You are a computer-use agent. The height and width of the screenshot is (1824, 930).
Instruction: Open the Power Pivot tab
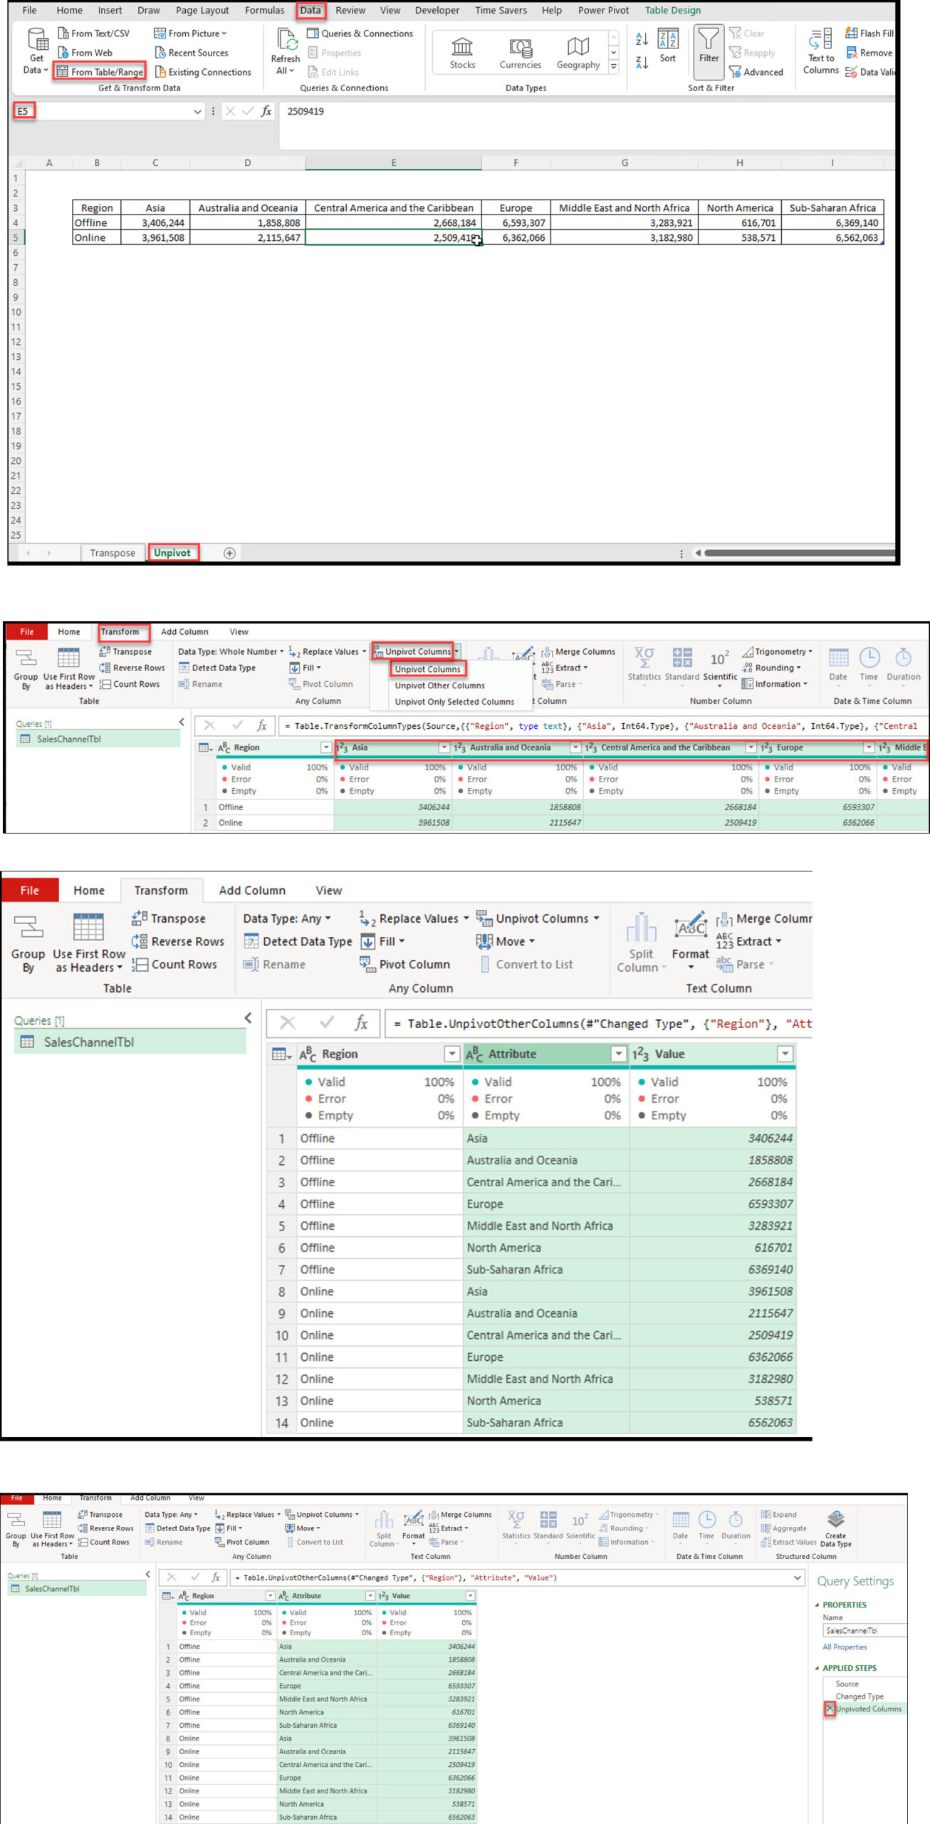point(603,11)
